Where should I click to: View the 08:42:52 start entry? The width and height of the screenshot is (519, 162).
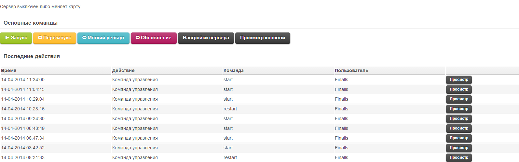click(x=459, y=148)
